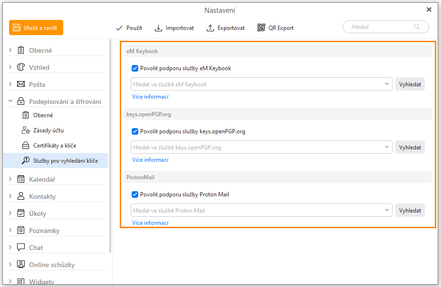Open Zásady účtu settings page
The height and width of the screenshot is (287, 441).
pyautogui.click(x=48, y=130)
